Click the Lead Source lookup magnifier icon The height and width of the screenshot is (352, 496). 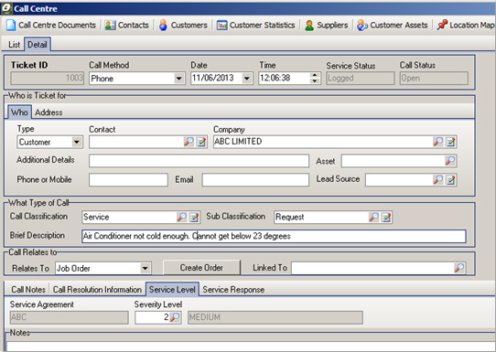[438, 179]
